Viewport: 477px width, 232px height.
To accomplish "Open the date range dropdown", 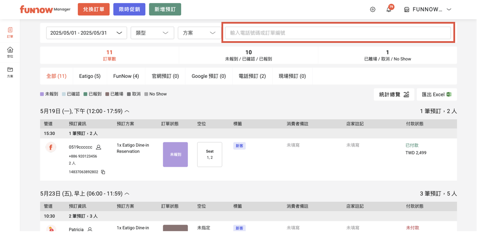I will (86, 33).
